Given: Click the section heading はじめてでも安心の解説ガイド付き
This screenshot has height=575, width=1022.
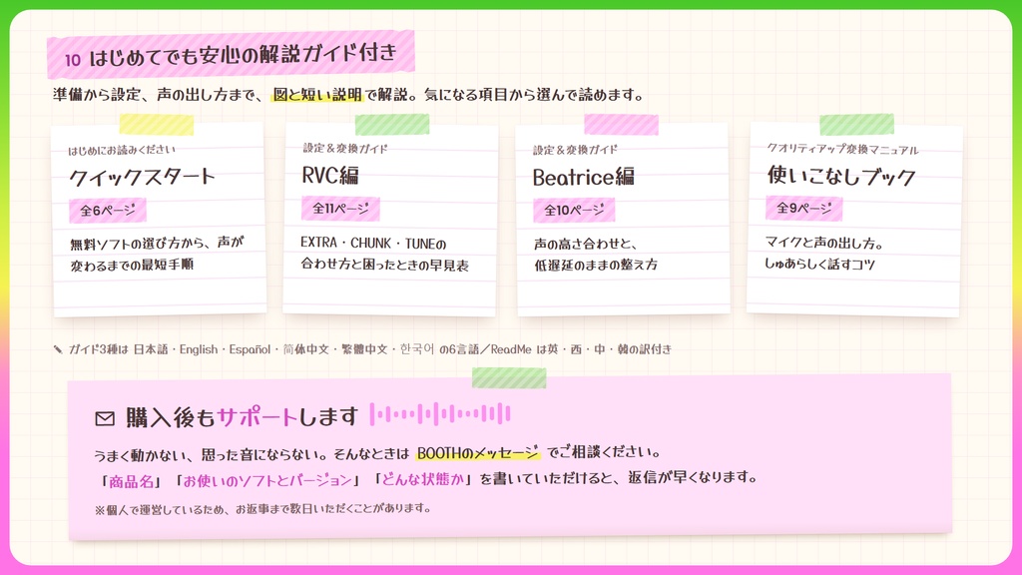Looking at the screenshot, I should (243, 56).
